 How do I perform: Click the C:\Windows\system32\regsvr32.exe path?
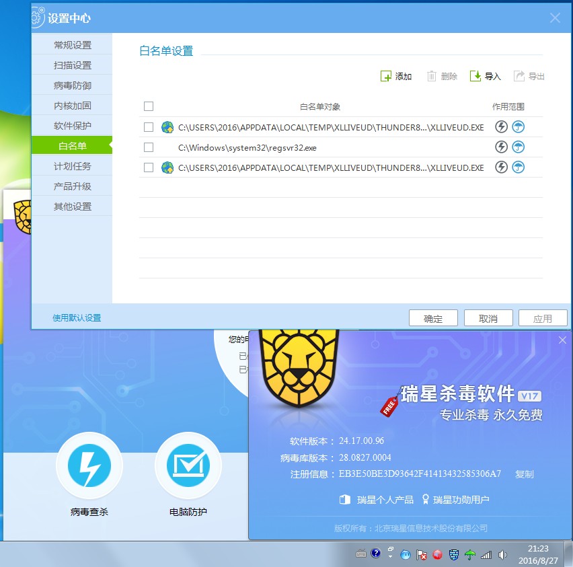tap(247, 147)
